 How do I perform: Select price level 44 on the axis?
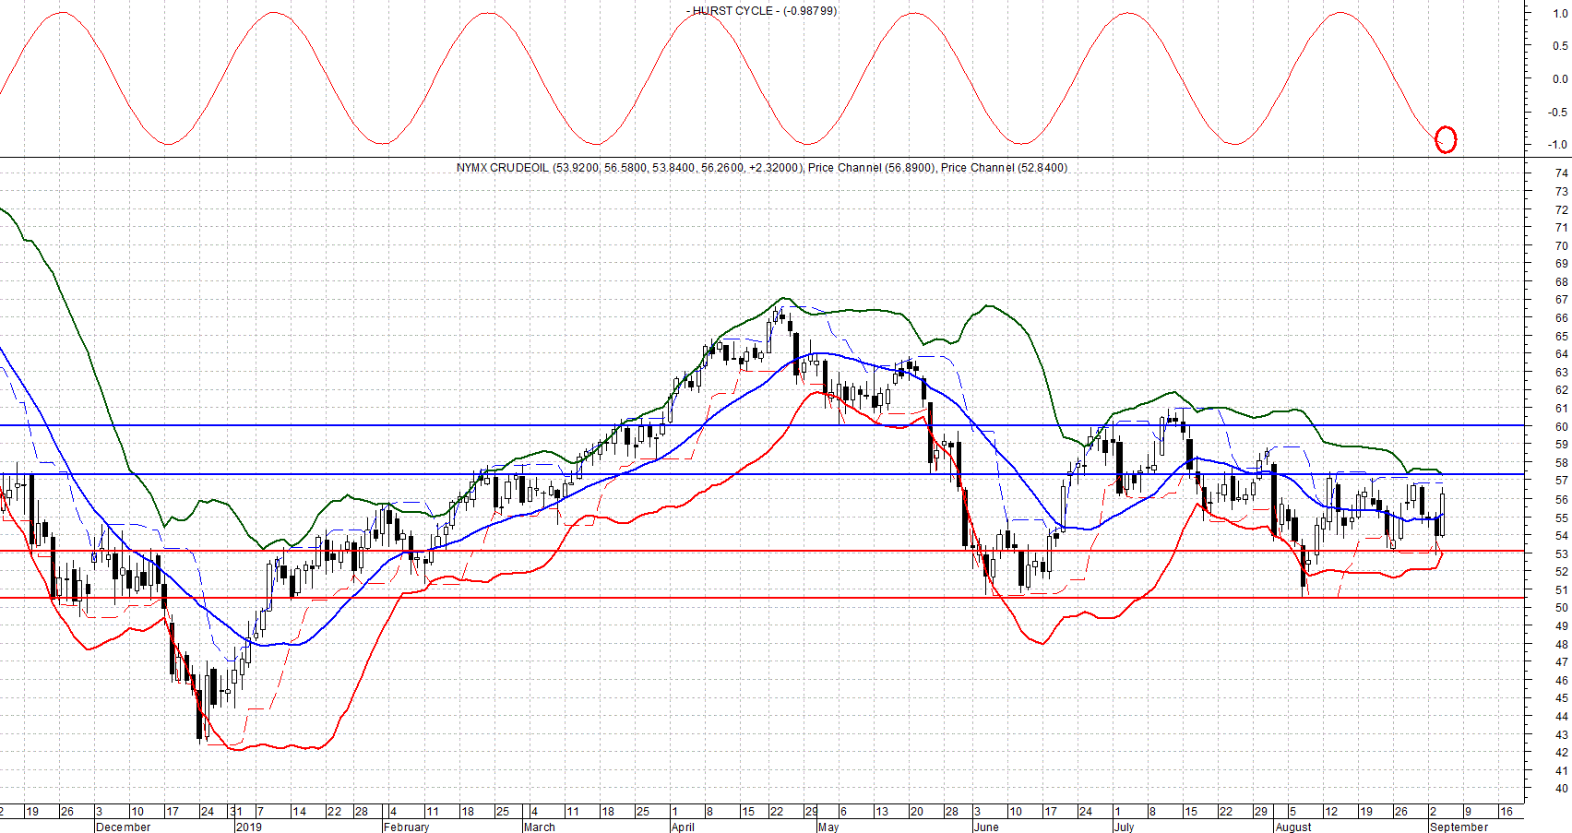(x=1562, y=717)
